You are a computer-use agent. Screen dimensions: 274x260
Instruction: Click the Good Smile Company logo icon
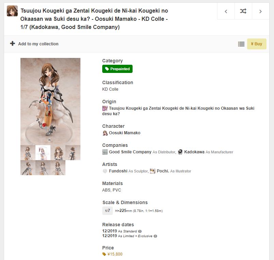(105, 152)
